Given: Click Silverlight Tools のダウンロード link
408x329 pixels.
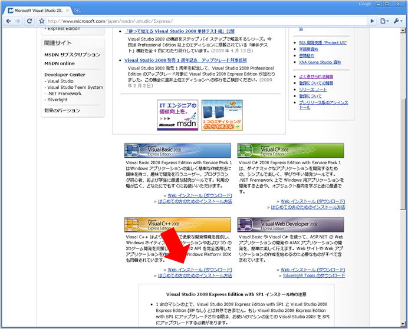Looking at the screenshot, I should point(314,276).
